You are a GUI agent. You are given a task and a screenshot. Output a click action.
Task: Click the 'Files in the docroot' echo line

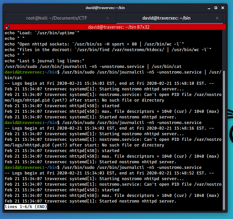[108, 50]
